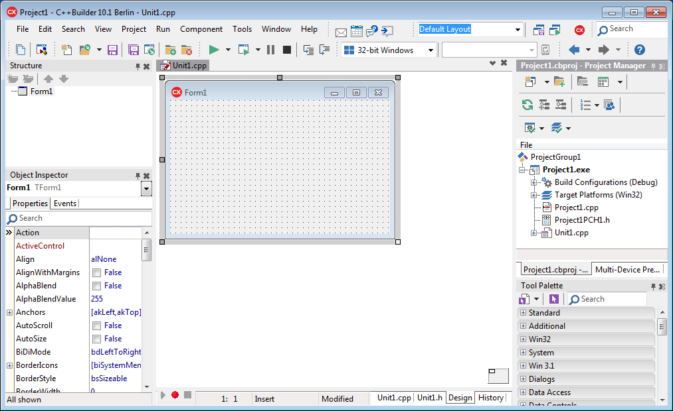This screenshot has width=673, height=411.
Task: Expand Build Configurations (Debug) node
Action: [534, 182]
